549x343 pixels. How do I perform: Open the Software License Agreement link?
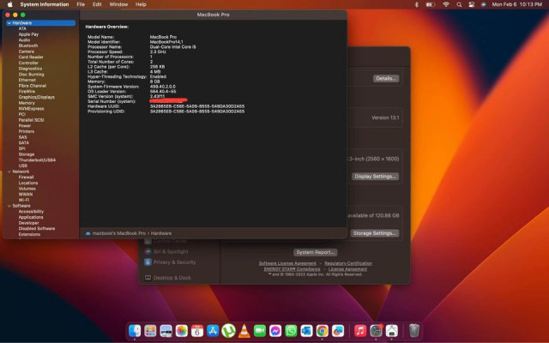[x=287, y=263]
